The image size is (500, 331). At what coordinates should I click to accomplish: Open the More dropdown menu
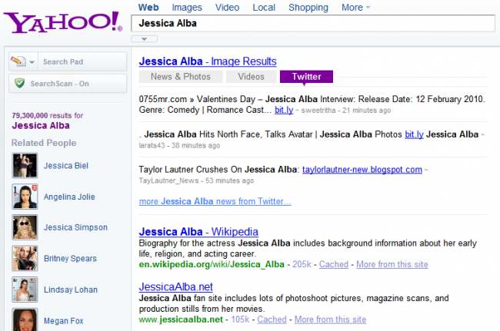coord(356,8)
